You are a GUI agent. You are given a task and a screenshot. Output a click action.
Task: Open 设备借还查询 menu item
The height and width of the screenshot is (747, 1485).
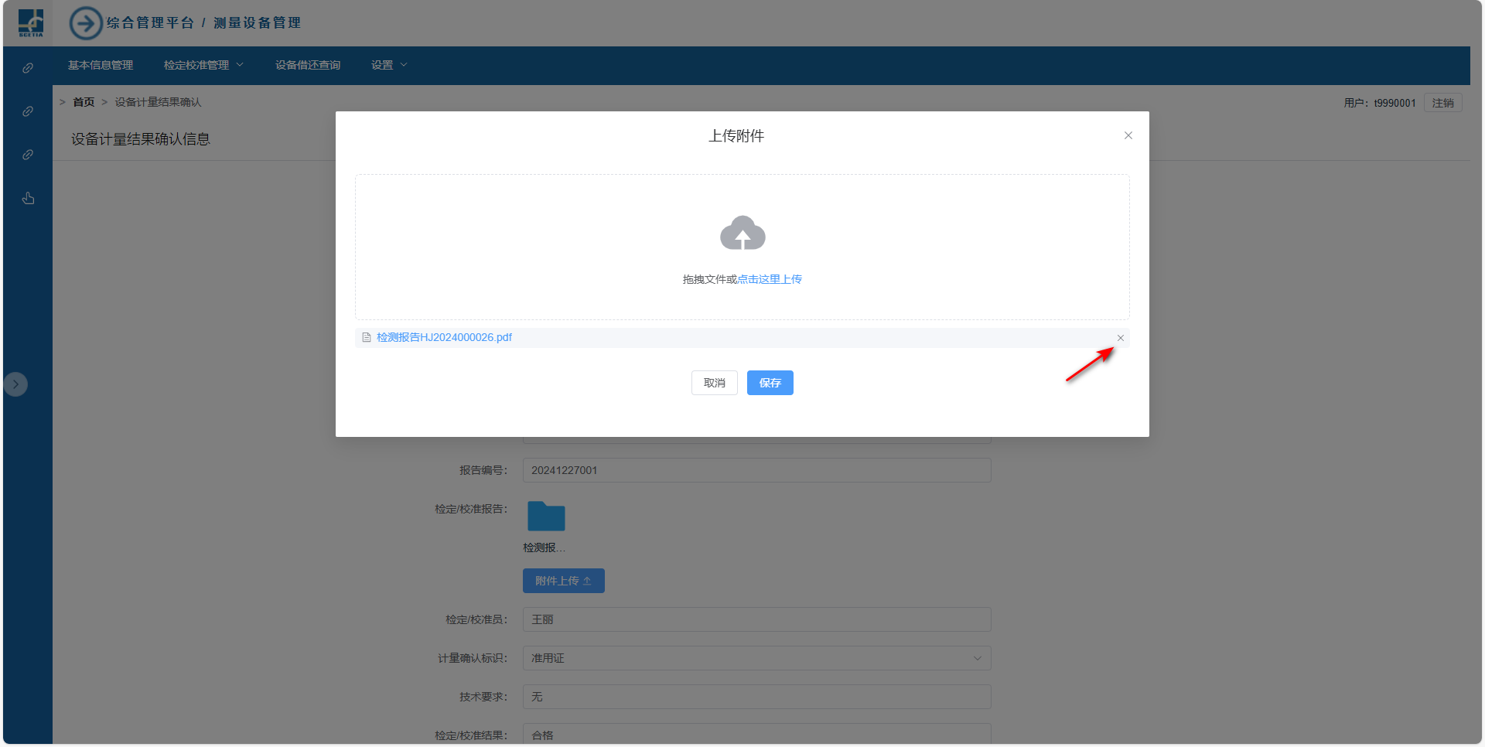coord(308,65)
